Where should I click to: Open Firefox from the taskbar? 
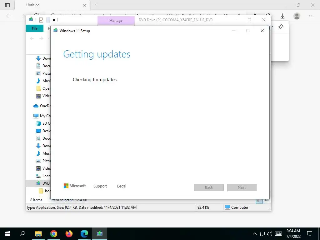point(69,234)
